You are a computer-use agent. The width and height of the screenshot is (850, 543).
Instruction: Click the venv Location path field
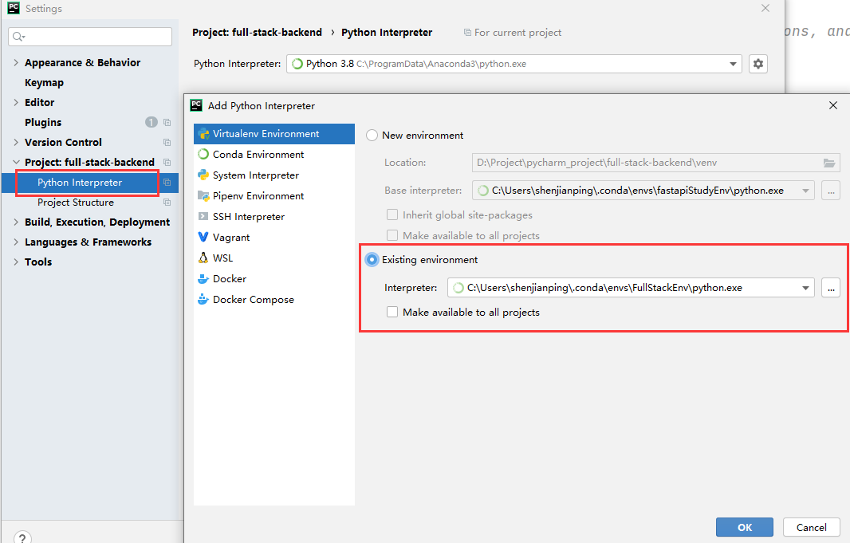tap(655, 163)
